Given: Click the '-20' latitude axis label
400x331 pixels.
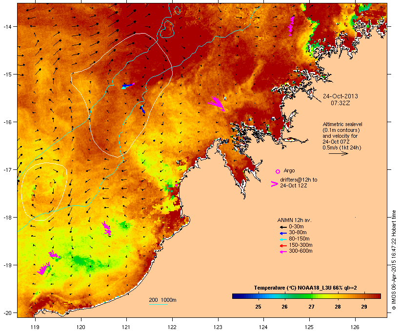Looking at the screenshot, I should tap(7, 313).
